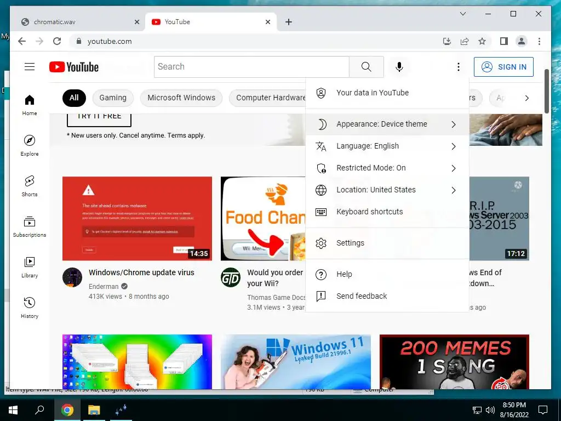Close the YouTube three-dot settings menu

point(459,67)
